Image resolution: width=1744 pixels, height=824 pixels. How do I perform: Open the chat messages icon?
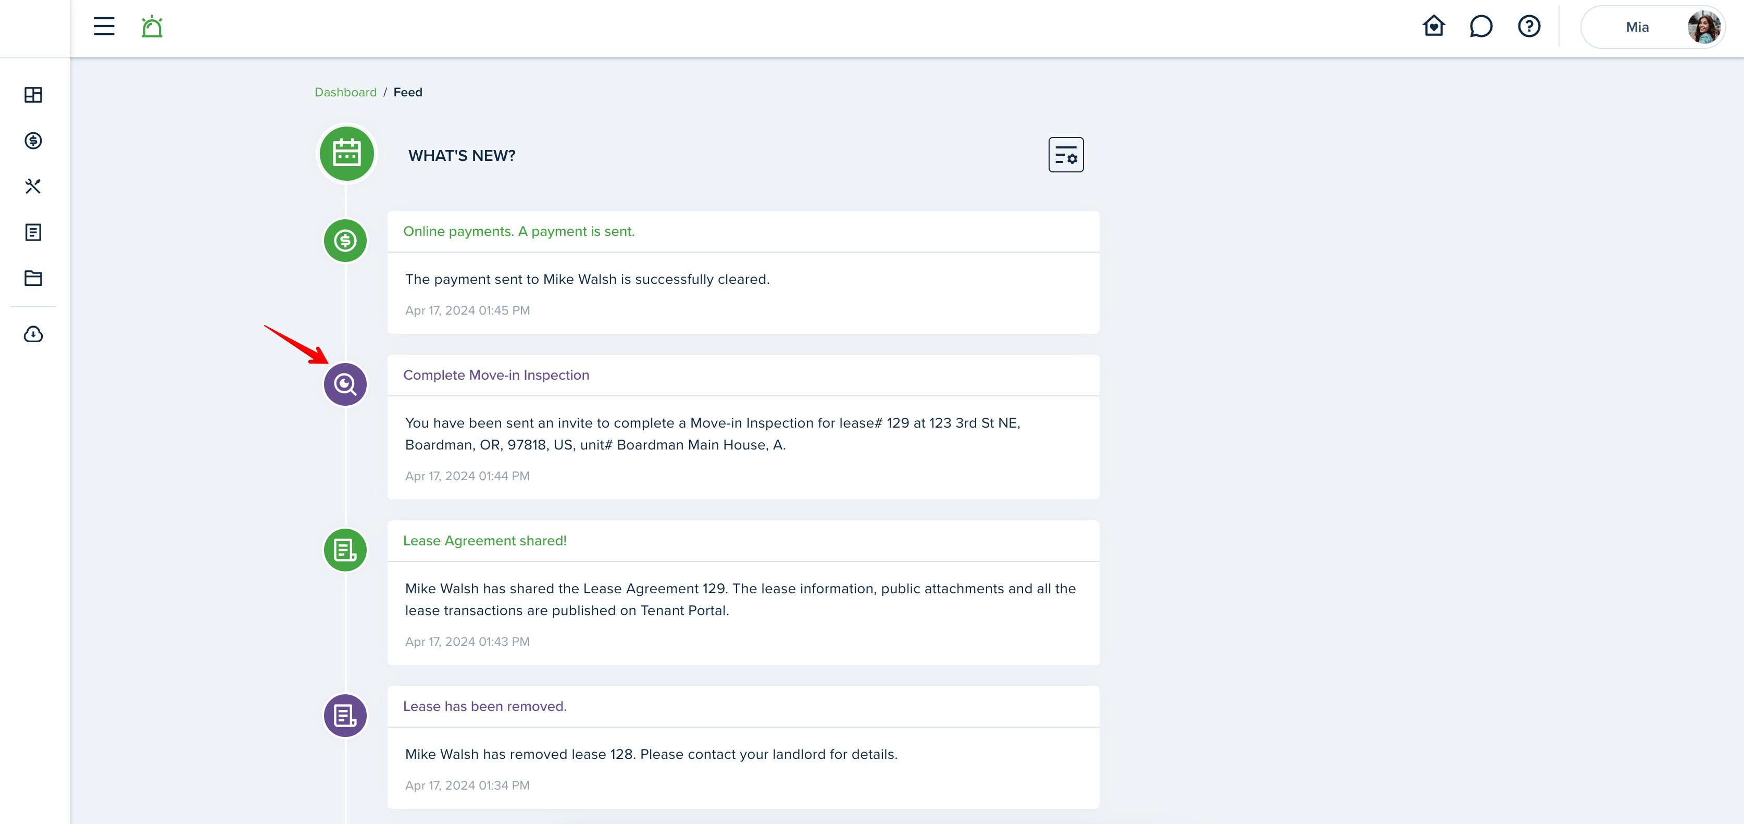(1480, 27)
